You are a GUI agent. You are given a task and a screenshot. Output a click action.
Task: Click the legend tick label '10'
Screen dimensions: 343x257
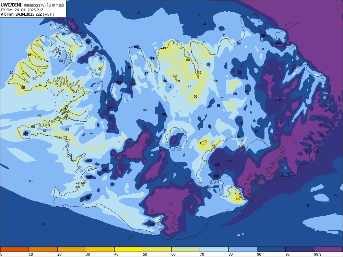point(31,254)
